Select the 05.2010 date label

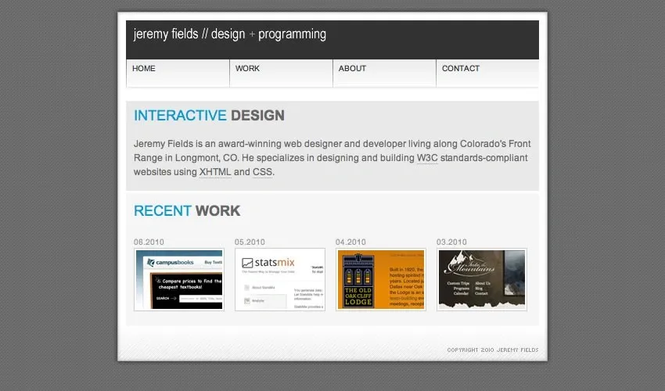click(x=250, y=242)
